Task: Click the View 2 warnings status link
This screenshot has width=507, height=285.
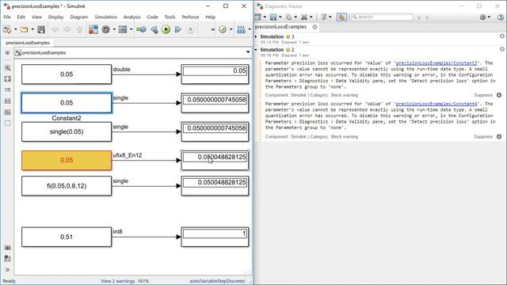Action: coord(118,281)
